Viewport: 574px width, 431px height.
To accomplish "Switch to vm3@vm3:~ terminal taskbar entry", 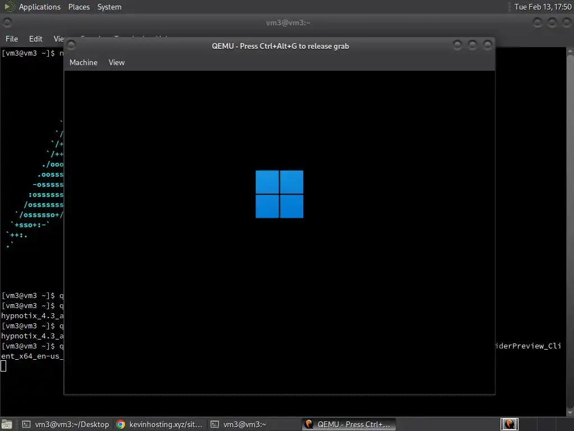I will 254,424.
